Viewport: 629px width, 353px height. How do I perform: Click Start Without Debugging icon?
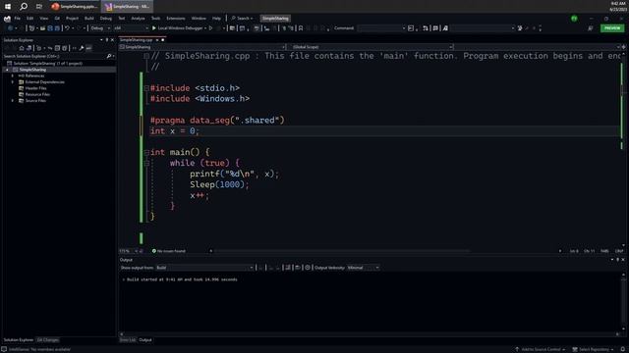click(211, 28)
